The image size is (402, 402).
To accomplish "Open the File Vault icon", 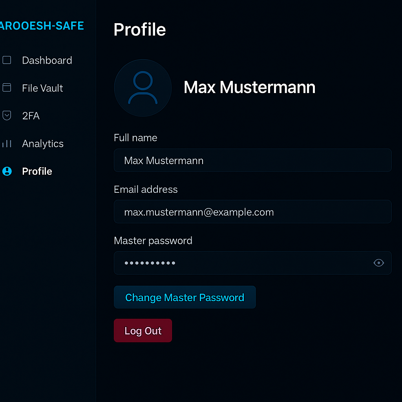I will [7, 88].
